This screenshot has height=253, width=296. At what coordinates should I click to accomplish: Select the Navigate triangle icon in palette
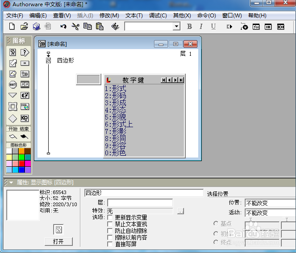[x=13, y=95]
